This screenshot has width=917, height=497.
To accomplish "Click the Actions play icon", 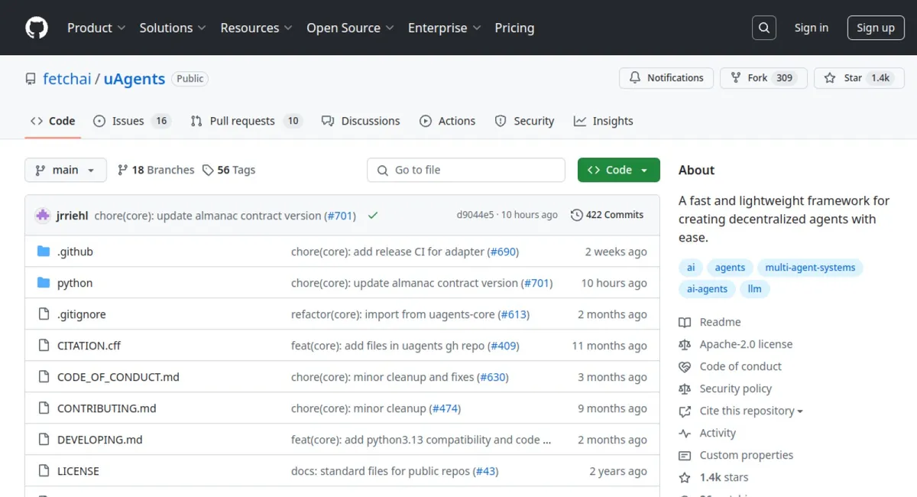I will (x=426, y=121).
